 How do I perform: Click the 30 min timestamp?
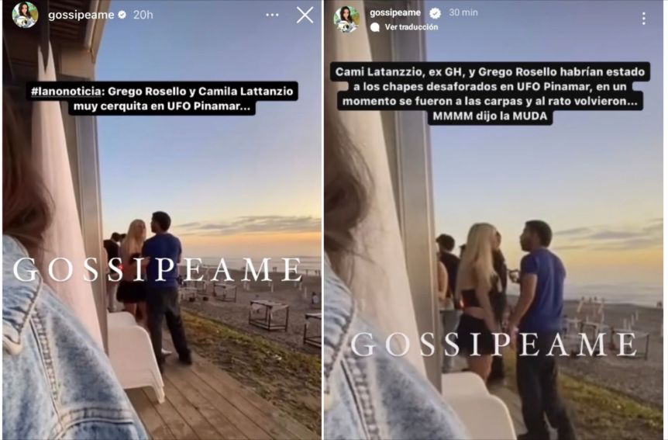coord(463,12)
